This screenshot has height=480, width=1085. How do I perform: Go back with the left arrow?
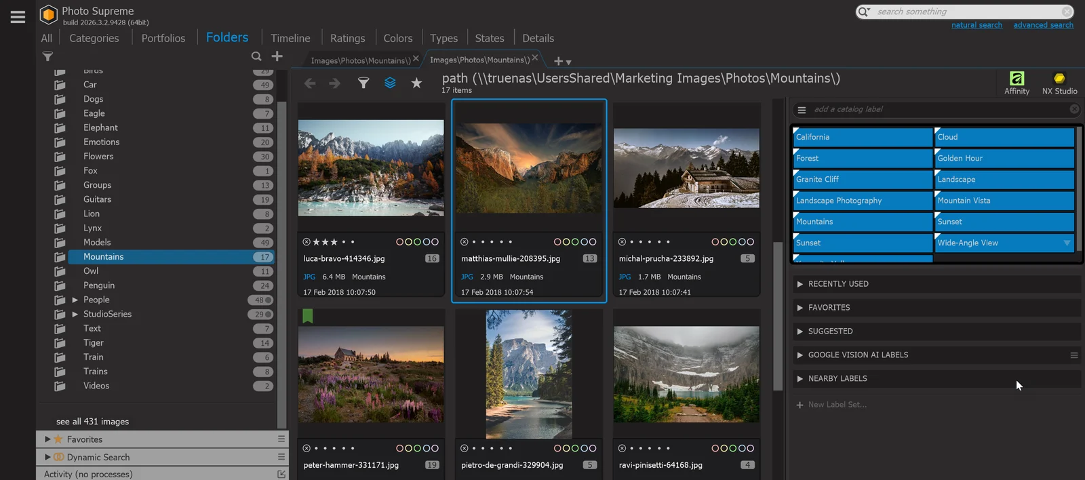310,83
